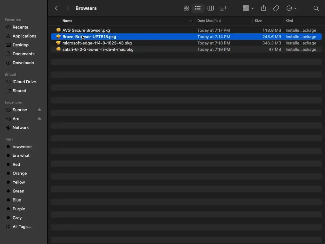Click the Today at 7:19 PM date
Image resolution: width=325 pixels, height=244 pixels.
214,49
